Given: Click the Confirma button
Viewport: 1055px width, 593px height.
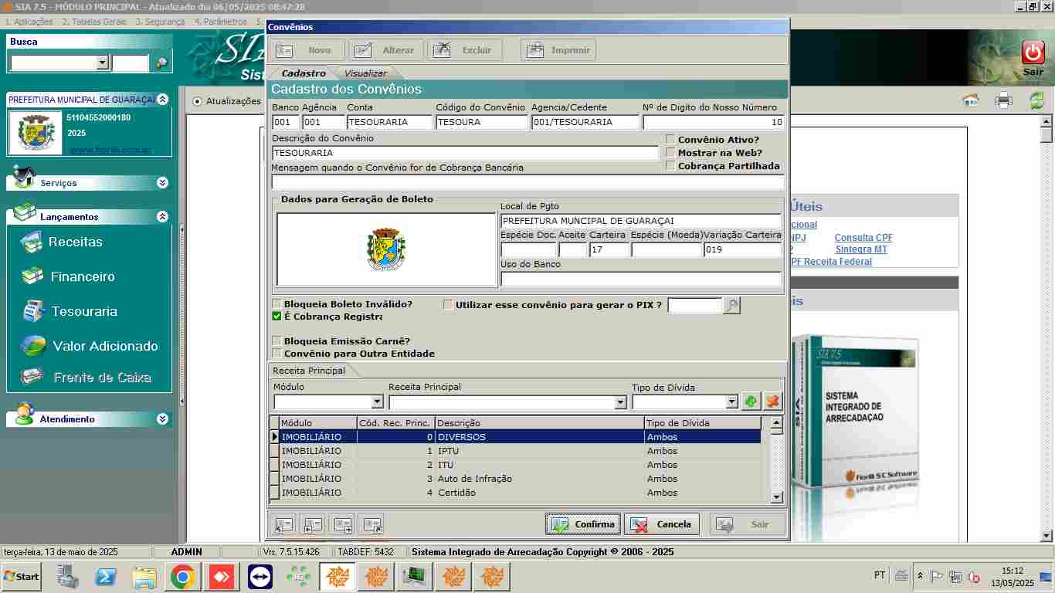Looking at the screenshot, I should pos(583,524).
